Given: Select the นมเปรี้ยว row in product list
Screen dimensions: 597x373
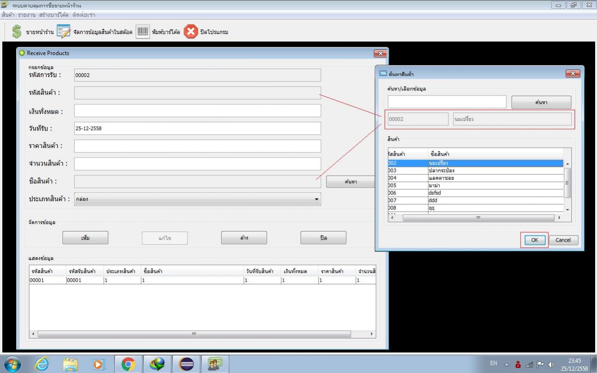Looking at the screenshot, I should [475, 163].
